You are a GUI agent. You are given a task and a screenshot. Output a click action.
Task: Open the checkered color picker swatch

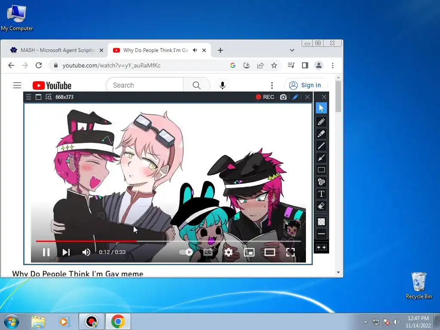(x=321, y=222)
